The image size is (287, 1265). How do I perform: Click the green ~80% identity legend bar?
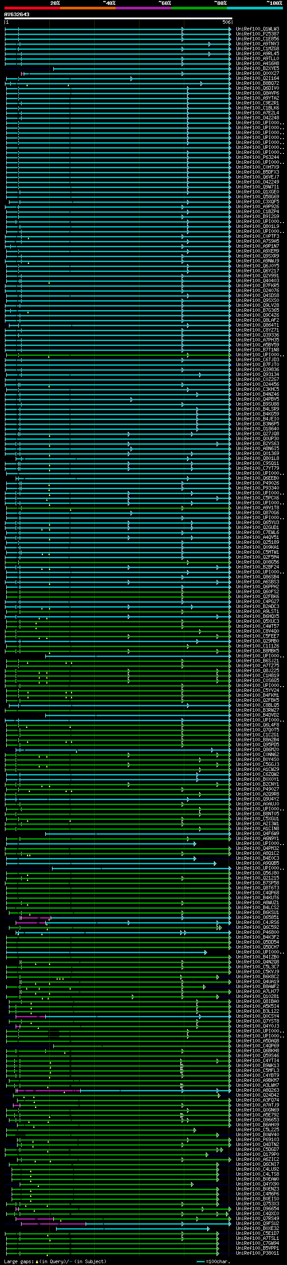point(199,8)
